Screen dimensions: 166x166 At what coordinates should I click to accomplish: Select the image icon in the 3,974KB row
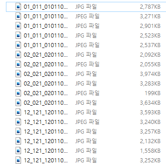[18, 74]
